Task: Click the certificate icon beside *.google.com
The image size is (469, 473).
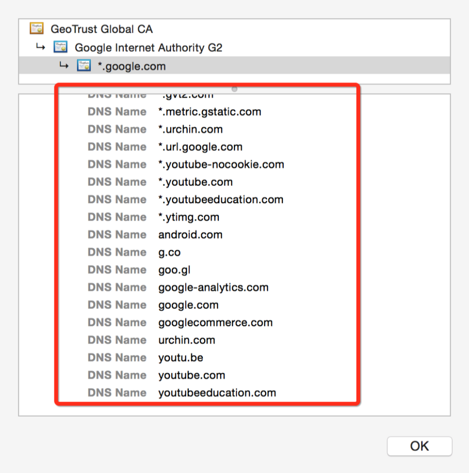Action: tap(84, 66)
